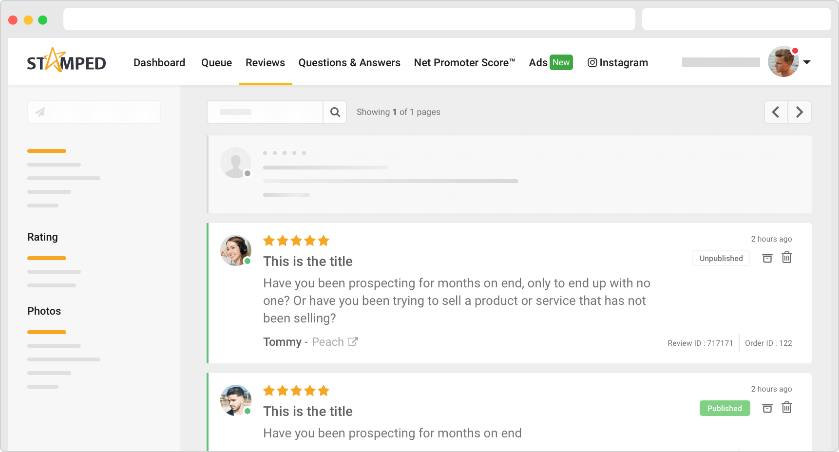Archive Tommy's unpublished review

coord(767,258)
